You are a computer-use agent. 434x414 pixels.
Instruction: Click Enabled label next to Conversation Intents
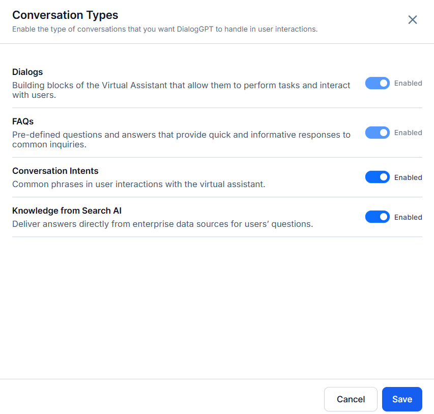408,177
